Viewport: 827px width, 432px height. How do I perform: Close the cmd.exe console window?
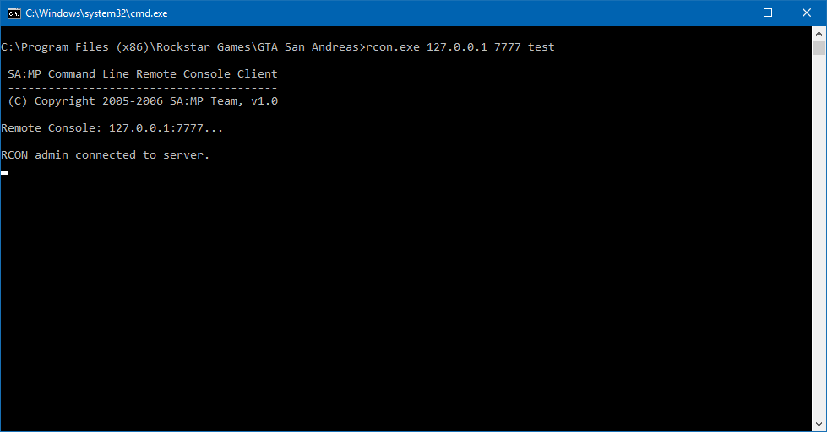click(807, 13)
